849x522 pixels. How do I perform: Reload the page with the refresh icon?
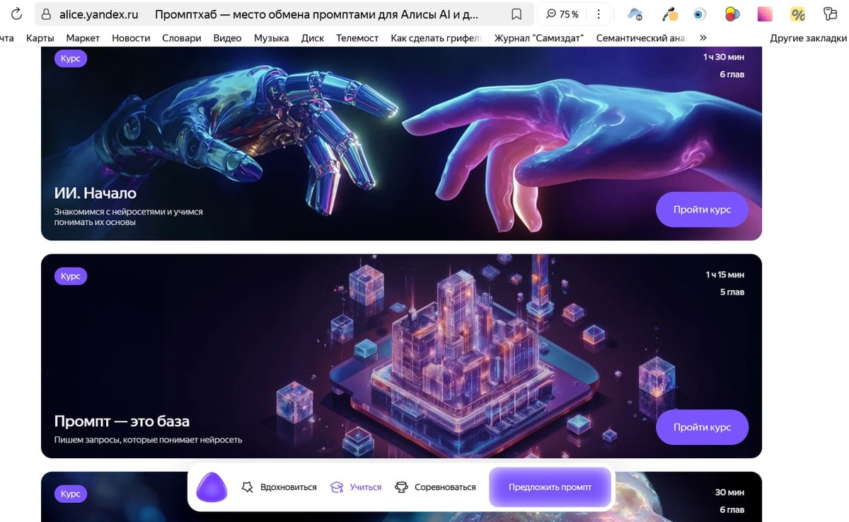pos(16,14)
